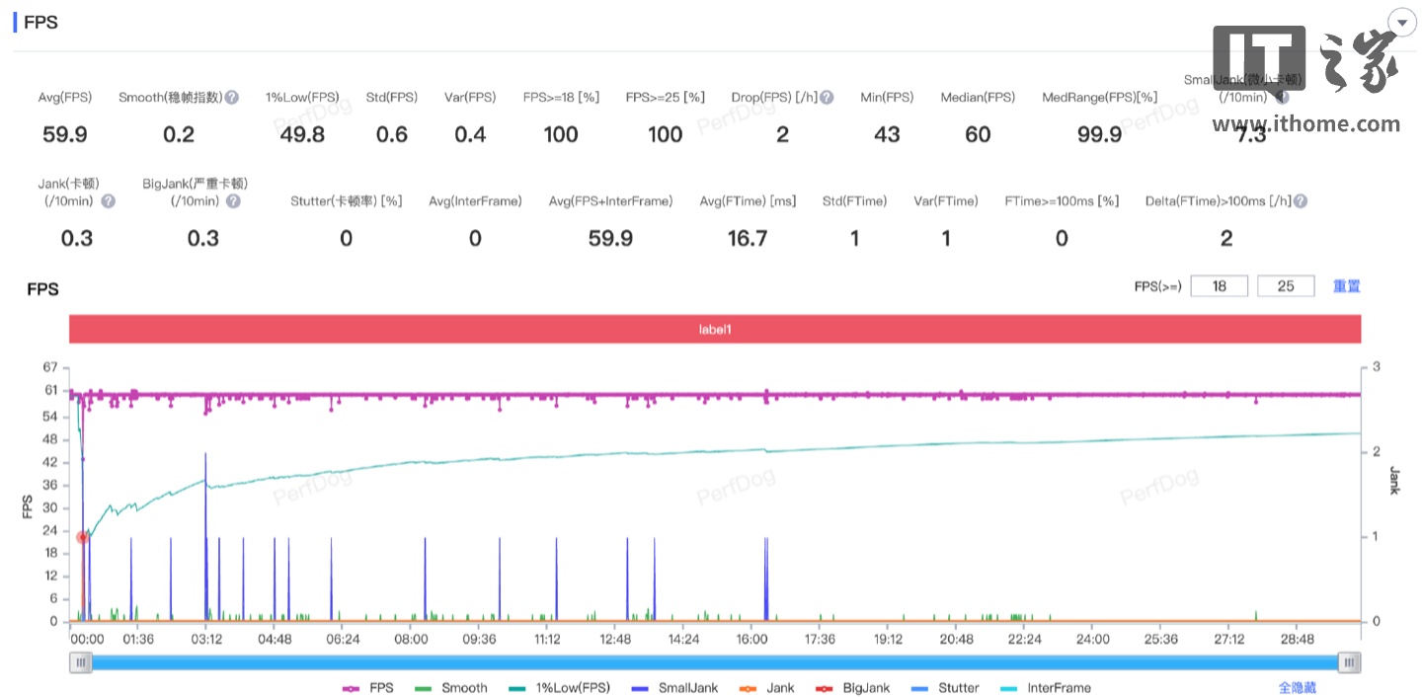1422x697 pixels.
Task: Click the help icon beside Drop(FPS) [/h]
Action: coord(827,98)
